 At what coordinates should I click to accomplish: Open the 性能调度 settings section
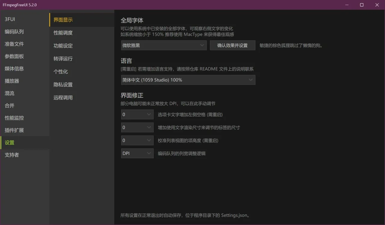point(82,33)
